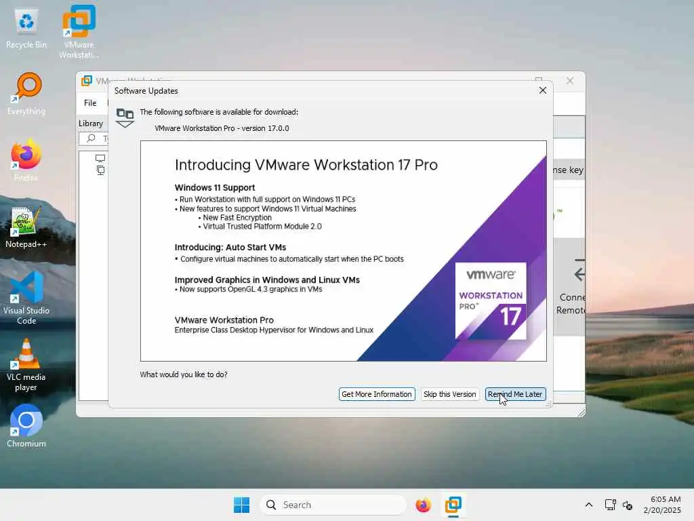Click 'What would you like to do?' prompt
Viewport: 694px width, 521px height.
(184, 374)
